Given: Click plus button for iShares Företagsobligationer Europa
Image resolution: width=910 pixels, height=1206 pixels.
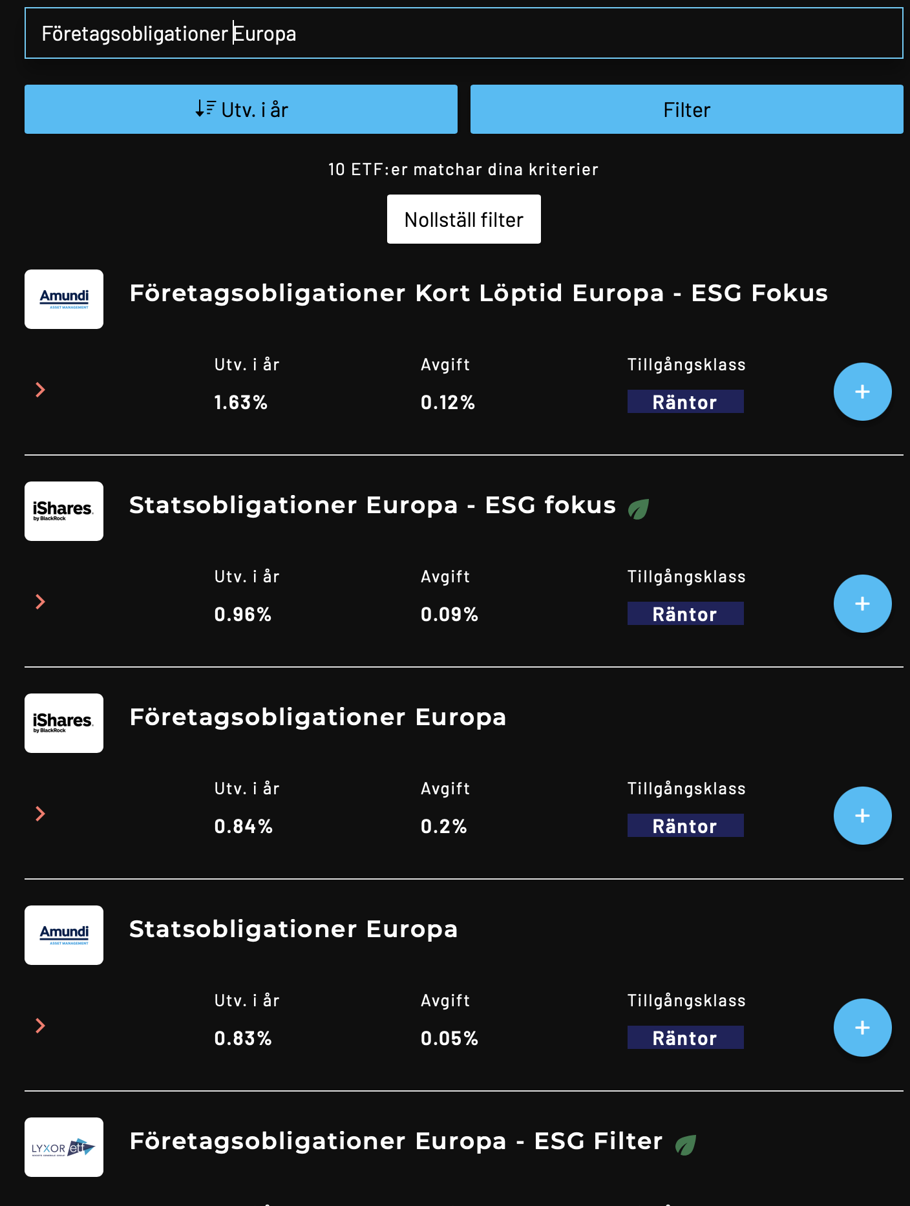Looking at the screenshot, I should click(862, 816).
